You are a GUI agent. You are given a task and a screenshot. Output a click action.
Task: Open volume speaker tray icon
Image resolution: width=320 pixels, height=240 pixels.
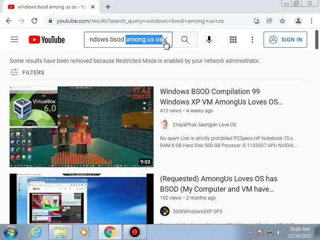click(x=279, y=232)
